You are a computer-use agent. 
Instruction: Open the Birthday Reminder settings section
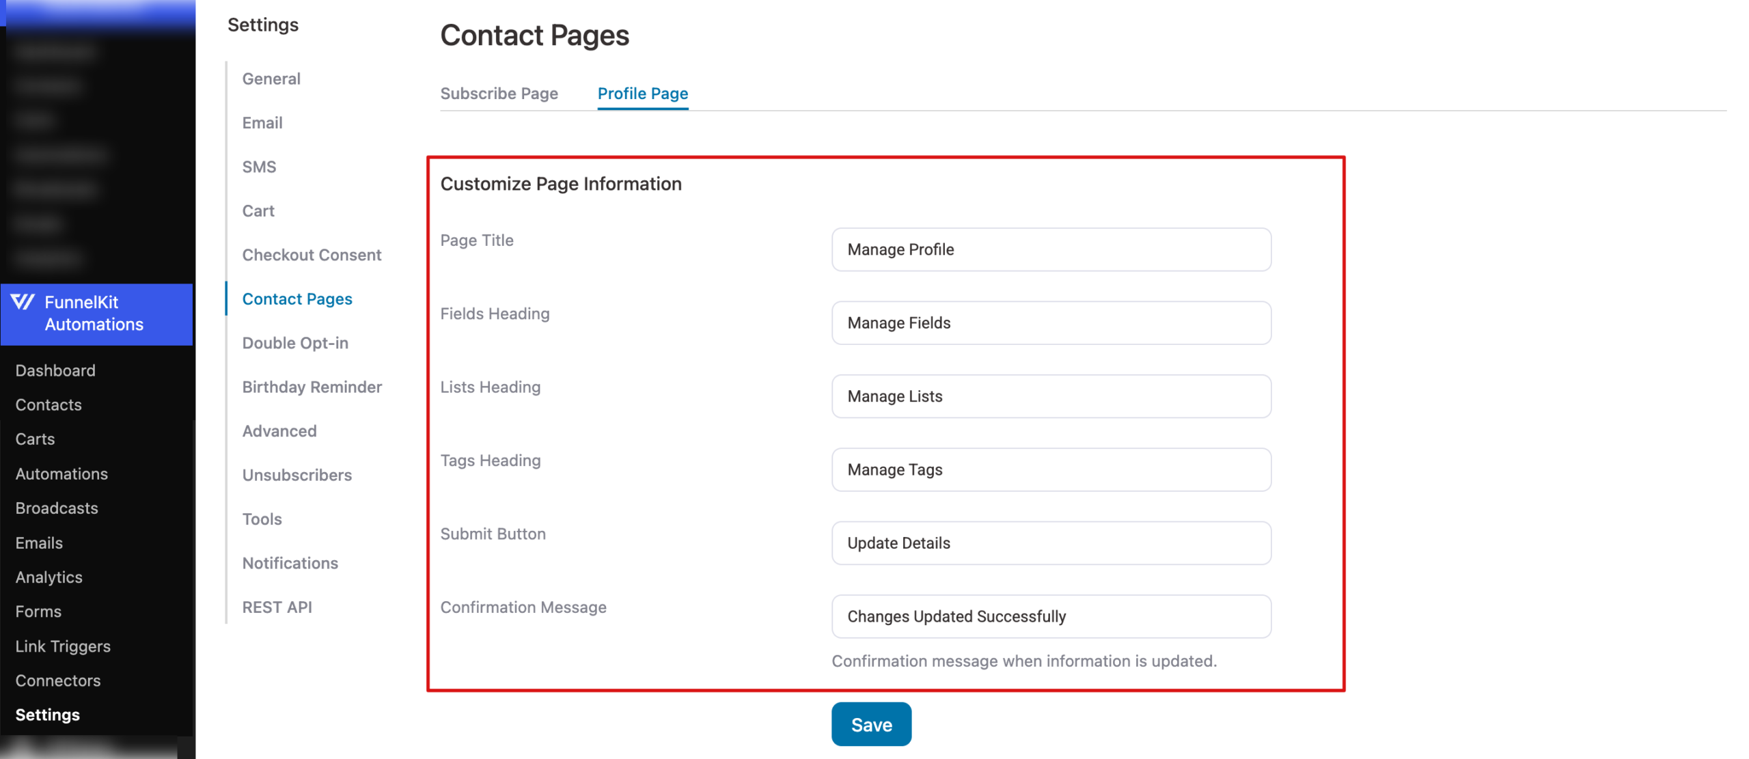pyautogui.click(x=312, y=387)
